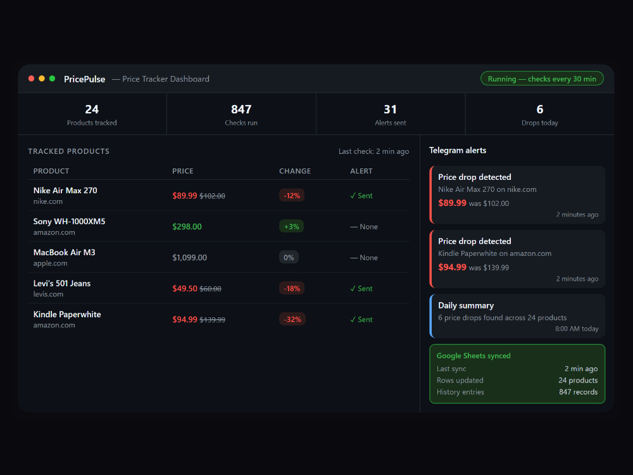Click the yellow window dot
633x475 pixels.
point(42,79)
